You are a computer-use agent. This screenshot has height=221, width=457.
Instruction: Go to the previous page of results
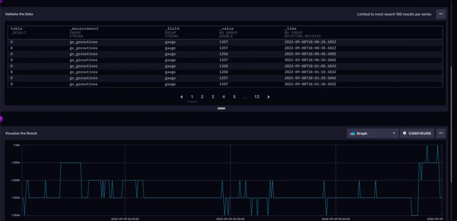click(x=182, y=97)
